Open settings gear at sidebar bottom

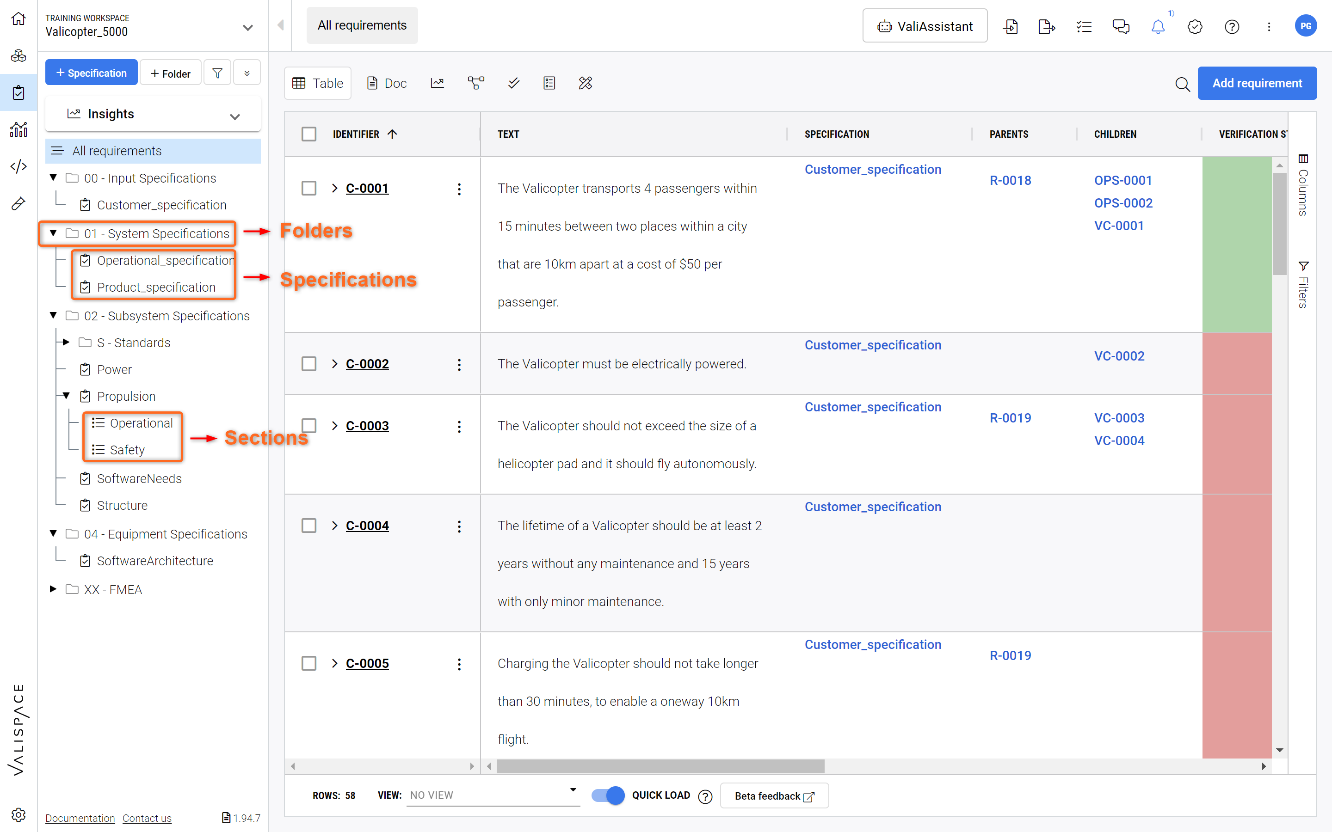[x=18, y=814]
